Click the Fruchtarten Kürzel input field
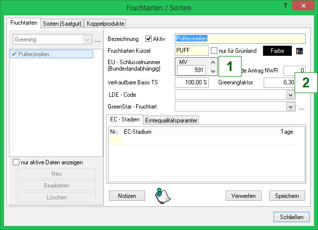 point(191,50)
